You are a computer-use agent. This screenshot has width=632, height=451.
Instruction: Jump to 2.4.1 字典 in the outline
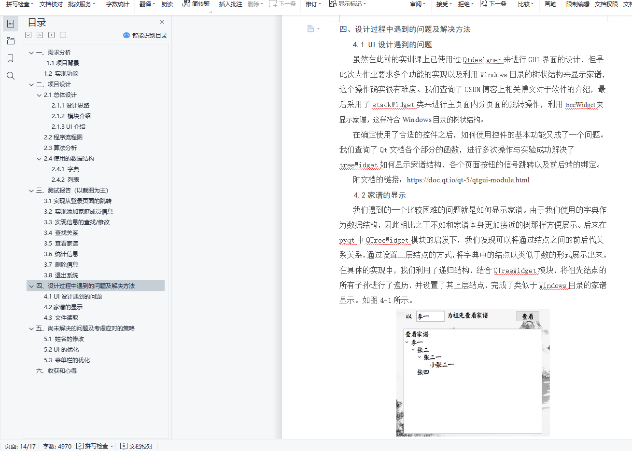[66, 169]
